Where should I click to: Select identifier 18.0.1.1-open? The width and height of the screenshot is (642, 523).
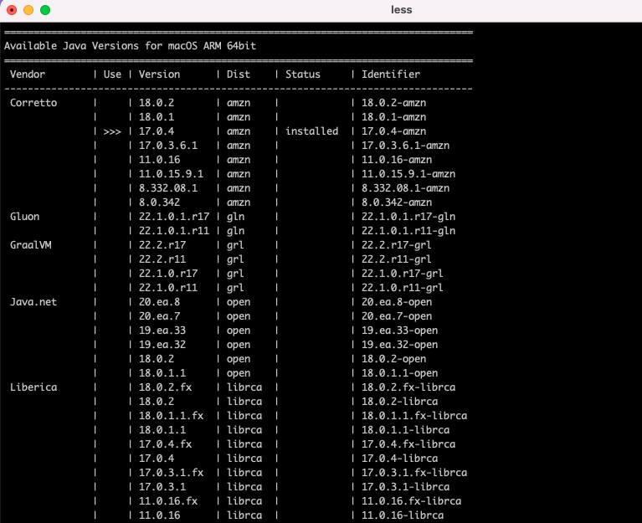tap(399, 373)
